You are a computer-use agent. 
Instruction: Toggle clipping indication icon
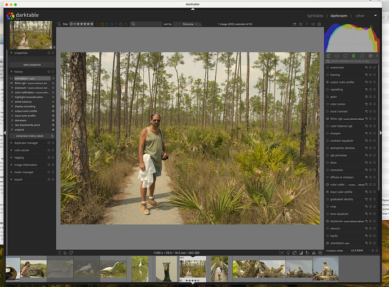point(301,253)
